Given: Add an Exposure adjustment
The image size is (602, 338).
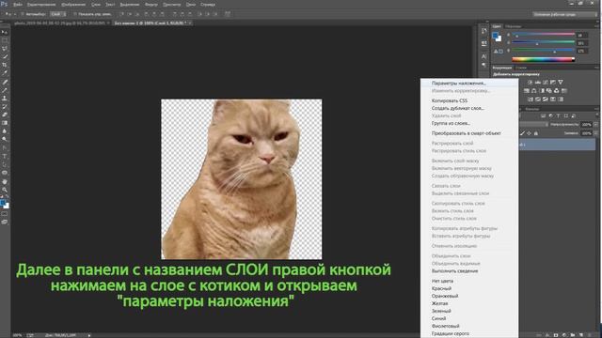Looking at the screenshot, I should [x=553, y=83].
